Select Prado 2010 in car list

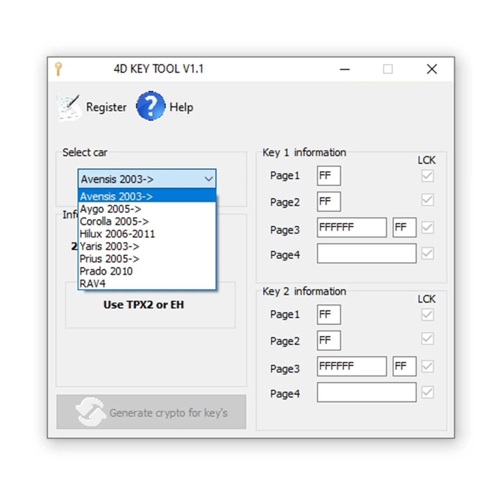tap(147, 271)
